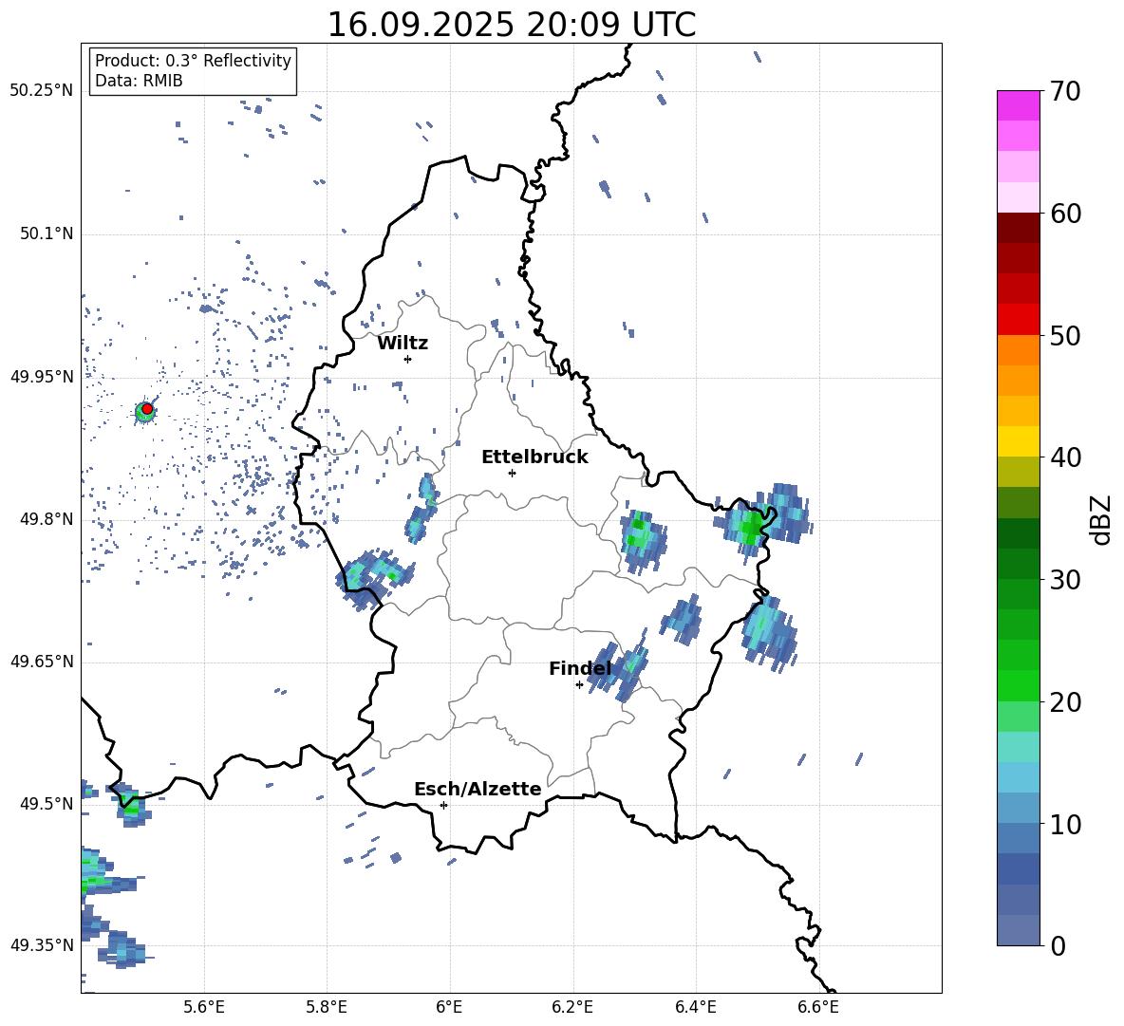This screenshot has height=1026, width=1124.
Task: Click the cross marker below the Ettelbruck label
Action: tap(512, 473)
